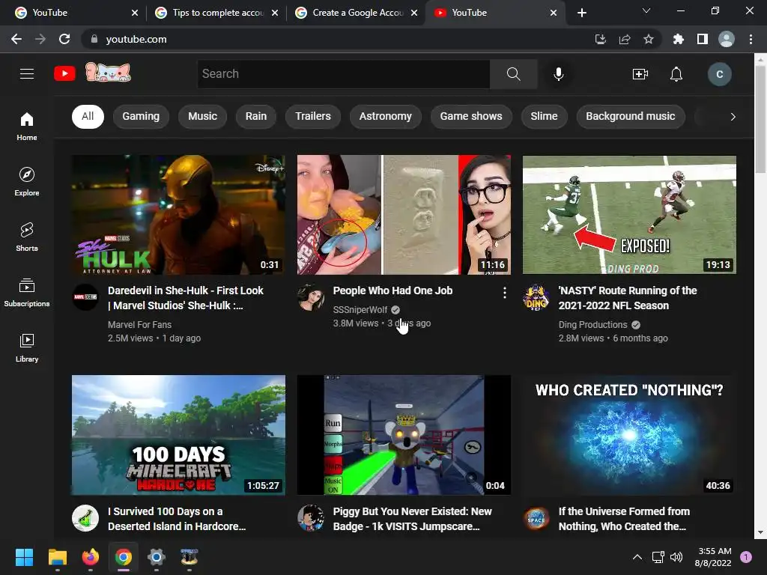Viewport: 767px width, 575px height.
Task: Open Library in the sidebar
Action: pos(27,347)
